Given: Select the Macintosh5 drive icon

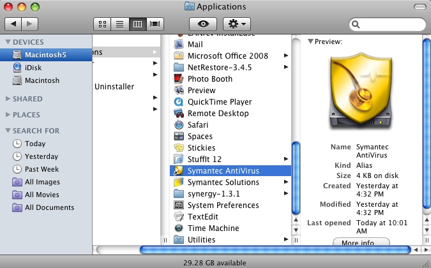Looking at the screenshot, I should coord(17,55).
